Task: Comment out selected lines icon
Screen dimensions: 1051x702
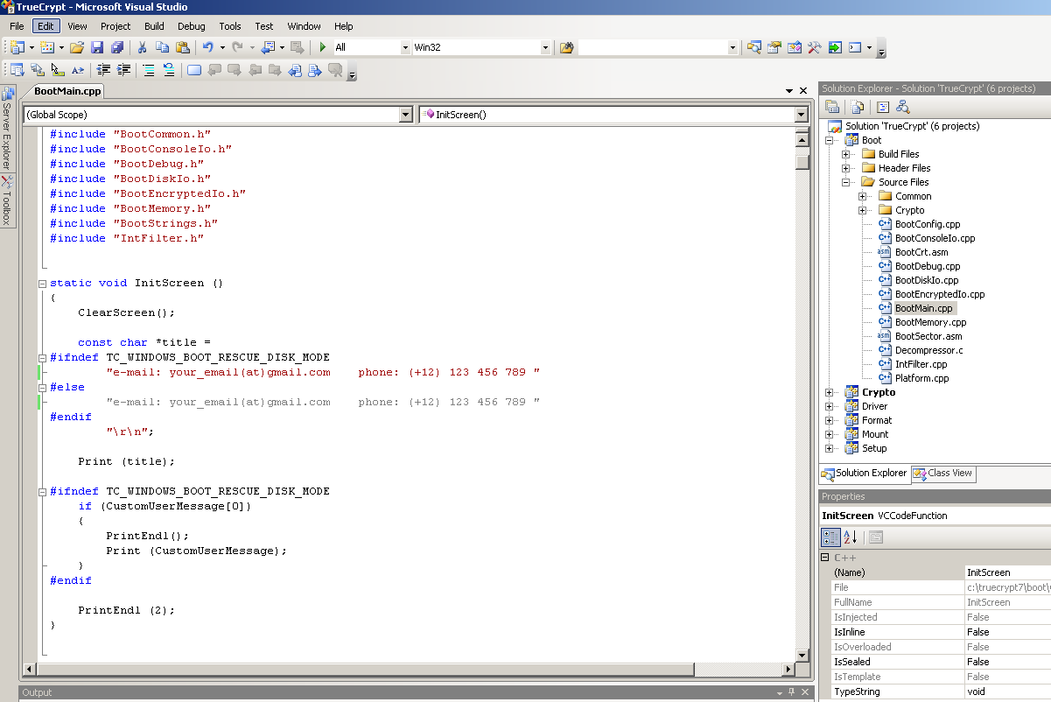Action: pyautogui.click(x=149, y=70)
